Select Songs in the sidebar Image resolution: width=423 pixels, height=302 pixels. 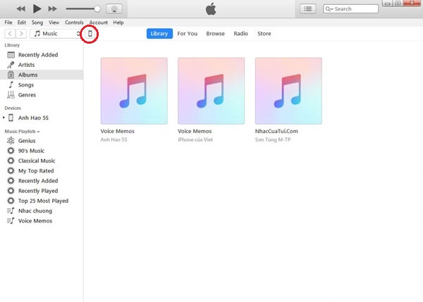point(42,85)
